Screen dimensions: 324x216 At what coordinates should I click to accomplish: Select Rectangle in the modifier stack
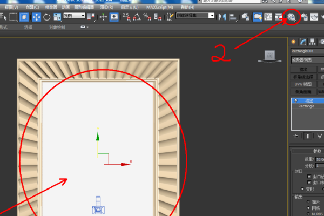(x=306, y=106)
